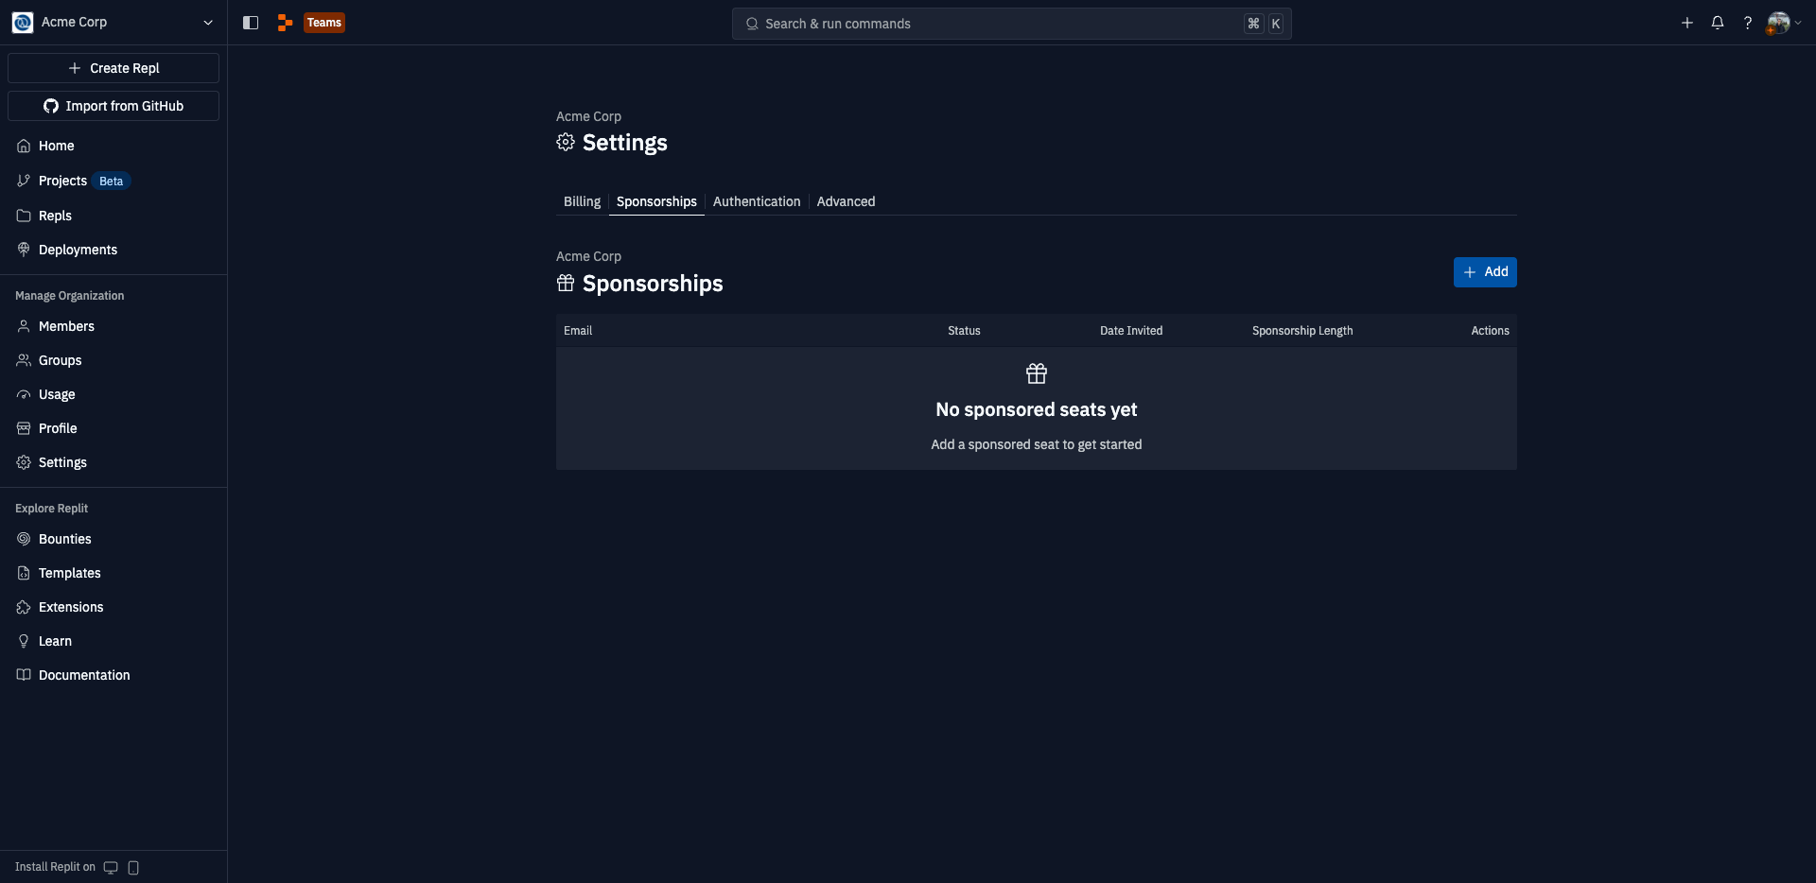Click 'No sponsored seats yet' text

[1037, 409]
